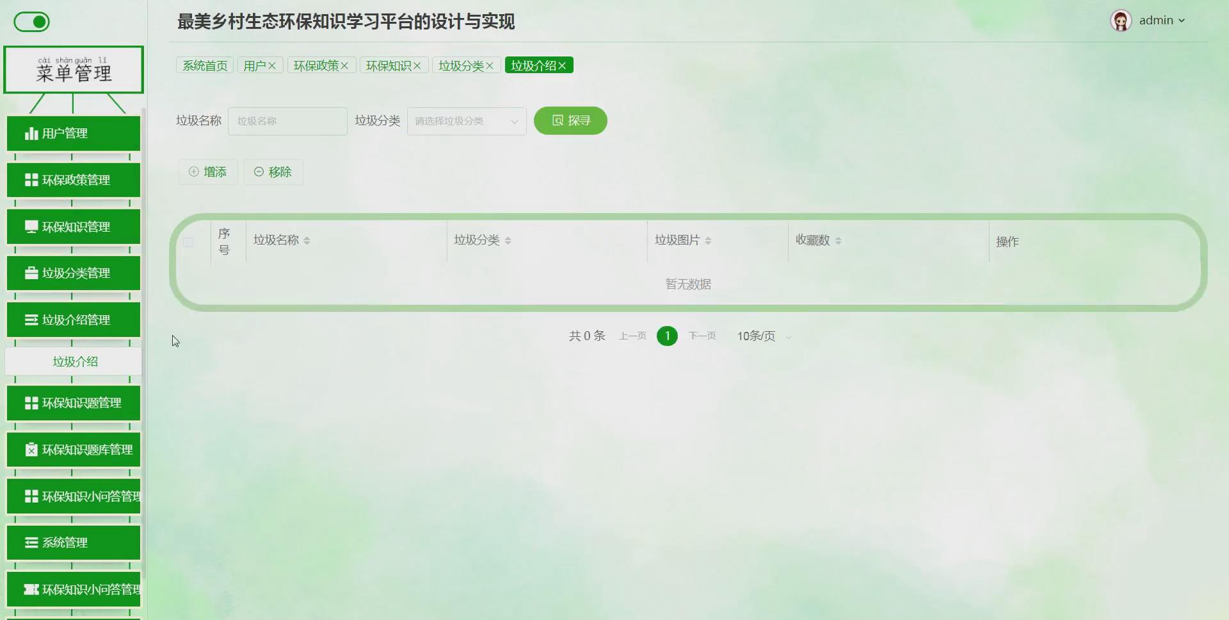The image size is (1229, 620).
Task: Click the 暂无数据 empty table text
Action: point(688,284)
